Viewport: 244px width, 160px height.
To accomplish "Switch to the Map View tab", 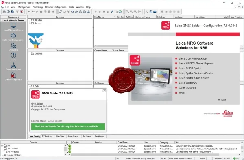I will (x=60, y=136).
